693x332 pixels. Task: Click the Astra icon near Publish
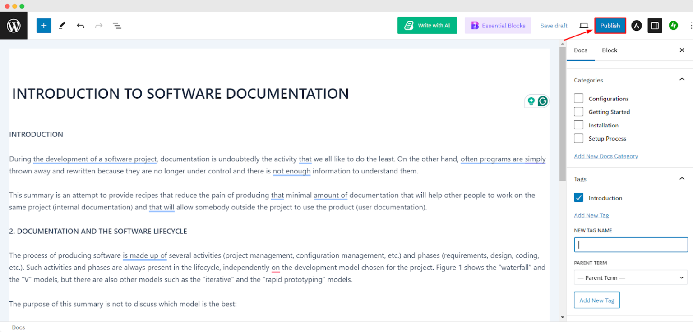[x=636, y=25]
